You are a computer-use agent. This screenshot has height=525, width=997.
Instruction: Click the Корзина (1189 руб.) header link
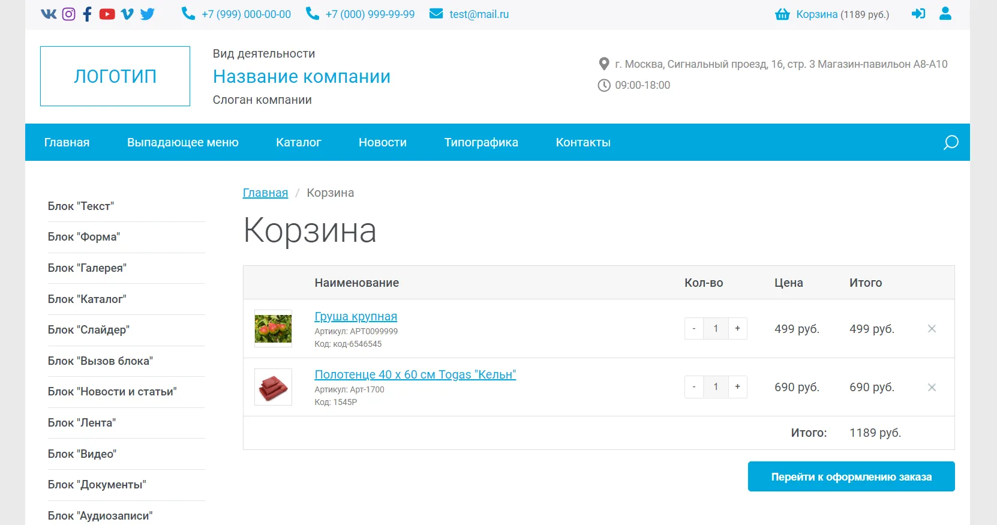[x=842, y=14]
